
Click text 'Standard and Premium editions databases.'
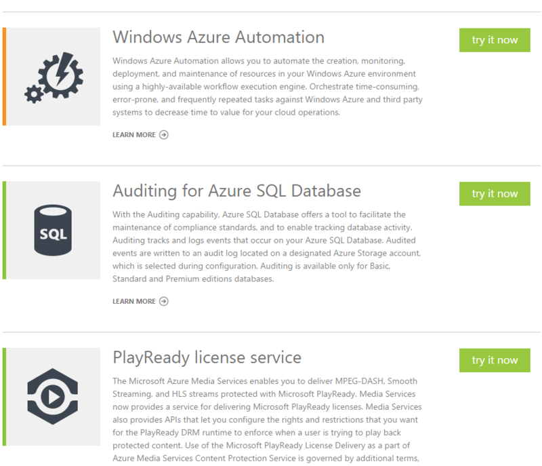pos(193,279)
